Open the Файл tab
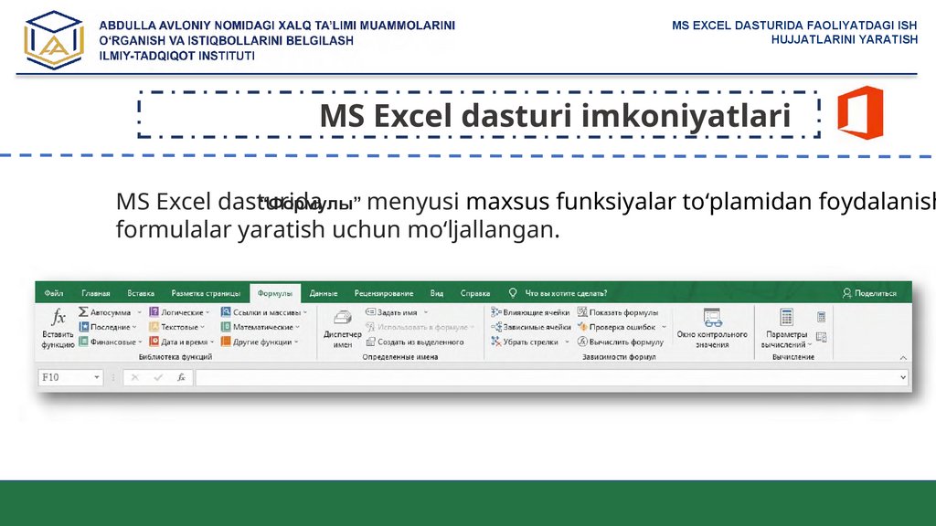936x526 pixels. 54,293
